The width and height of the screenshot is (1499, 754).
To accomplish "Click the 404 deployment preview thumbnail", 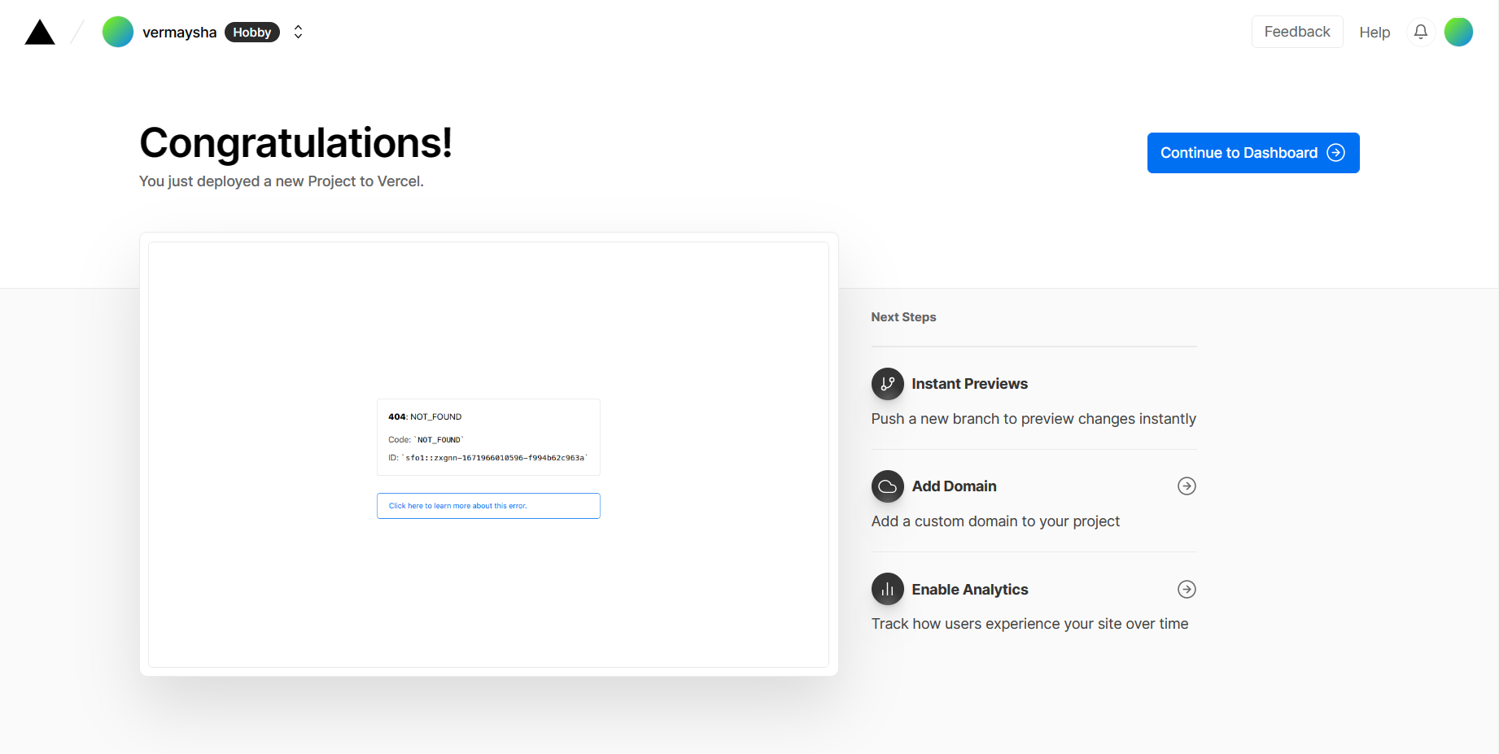I will pyautogui.click(x=488, y=455).
